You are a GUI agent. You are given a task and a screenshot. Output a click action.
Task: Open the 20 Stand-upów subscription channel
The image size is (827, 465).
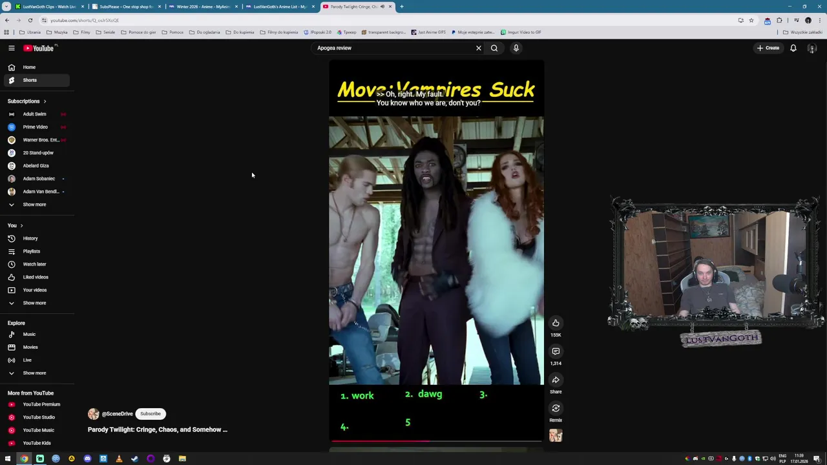point(36,153)
